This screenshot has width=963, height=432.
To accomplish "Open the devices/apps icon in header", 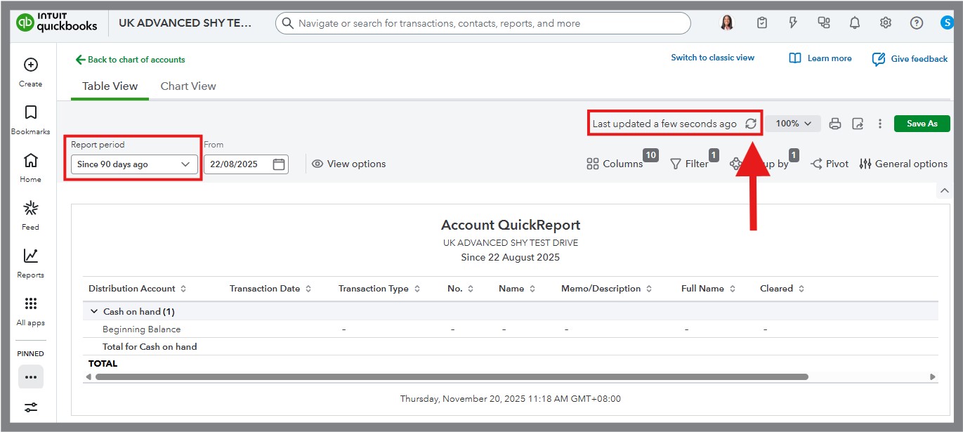I will pyautogui.click(x=824, y=22).
